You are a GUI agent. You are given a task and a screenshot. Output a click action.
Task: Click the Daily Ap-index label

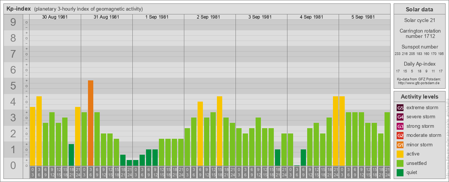(419, 64)
